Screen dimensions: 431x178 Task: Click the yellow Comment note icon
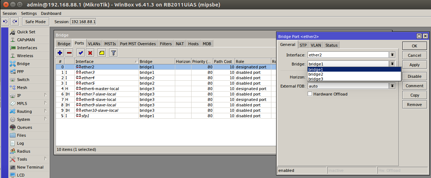(x=102, y=53)
